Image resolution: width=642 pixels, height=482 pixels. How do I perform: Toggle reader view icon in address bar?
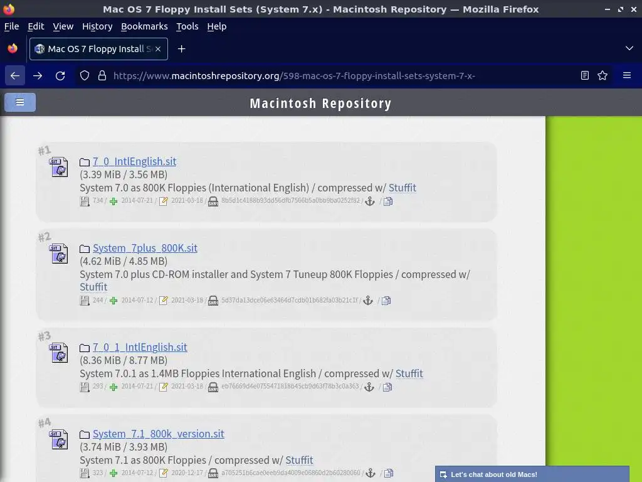click(585, 75)
